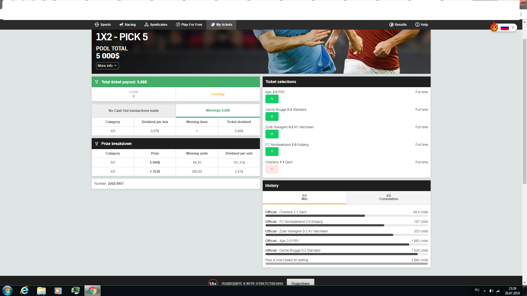Screen dimensions: 527x296
Task: Click the Play For Free icon
Action: pyautogui.click(x=178, y=25)
